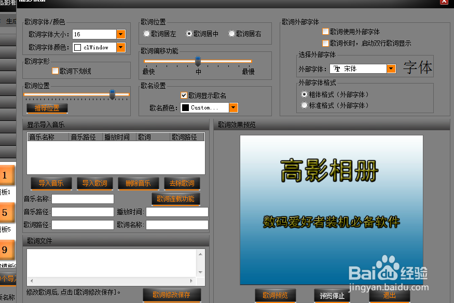This screenshot has width=454, height=303.
Task: Click the 歌词连载功能 button
Action: (176, 199)
